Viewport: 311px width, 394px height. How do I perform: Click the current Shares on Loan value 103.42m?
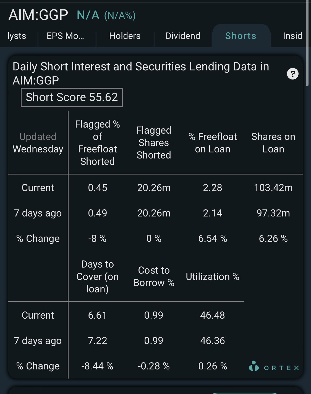273,188
